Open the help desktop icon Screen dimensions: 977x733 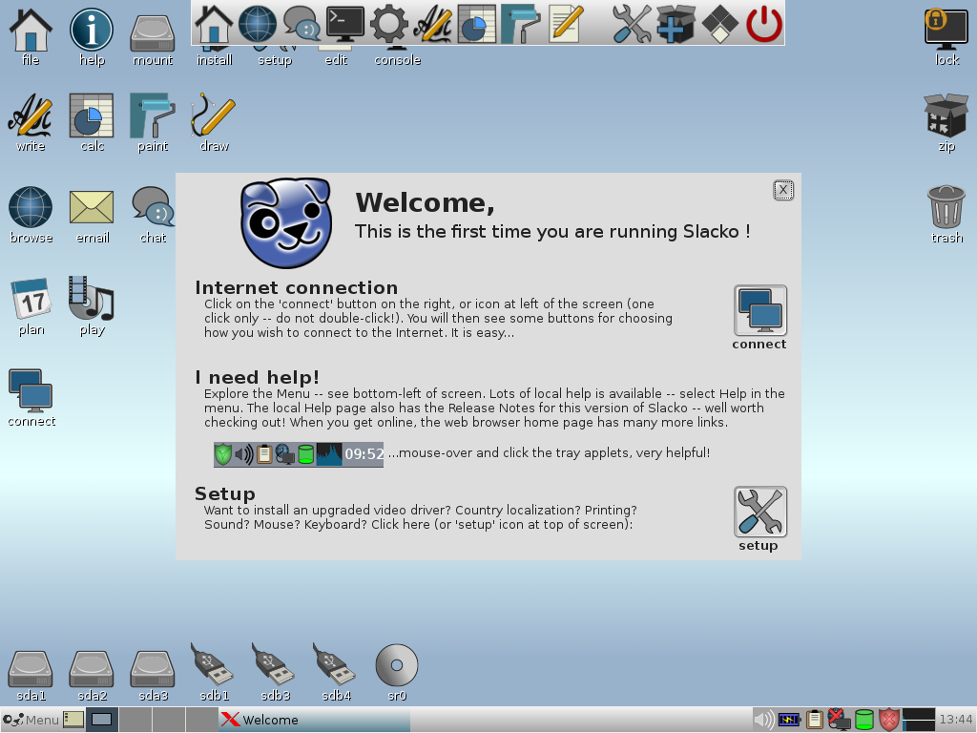(x=92, y=37)
